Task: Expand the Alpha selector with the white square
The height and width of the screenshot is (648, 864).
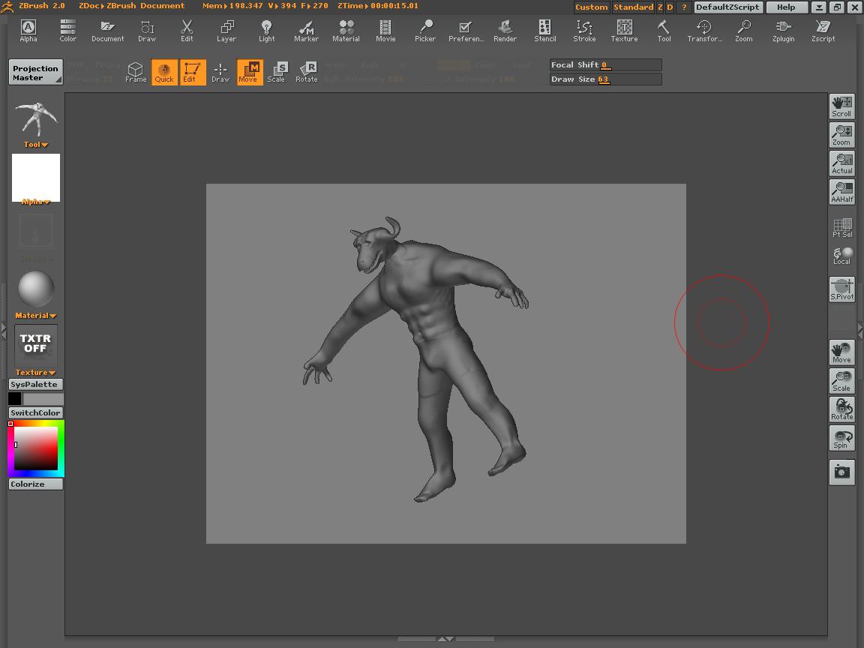Action: pos(36,179)
